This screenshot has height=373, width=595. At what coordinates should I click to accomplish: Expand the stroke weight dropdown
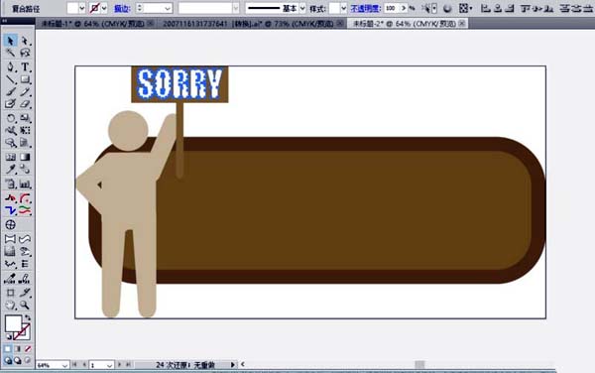pos(168,8)
